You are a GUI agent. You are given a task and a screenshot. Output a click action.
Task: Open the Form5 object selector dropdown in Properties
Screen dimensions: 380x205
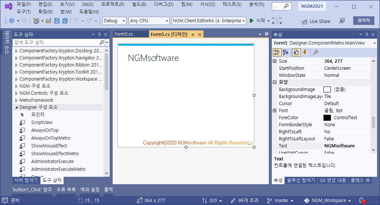tap(374, 43)
